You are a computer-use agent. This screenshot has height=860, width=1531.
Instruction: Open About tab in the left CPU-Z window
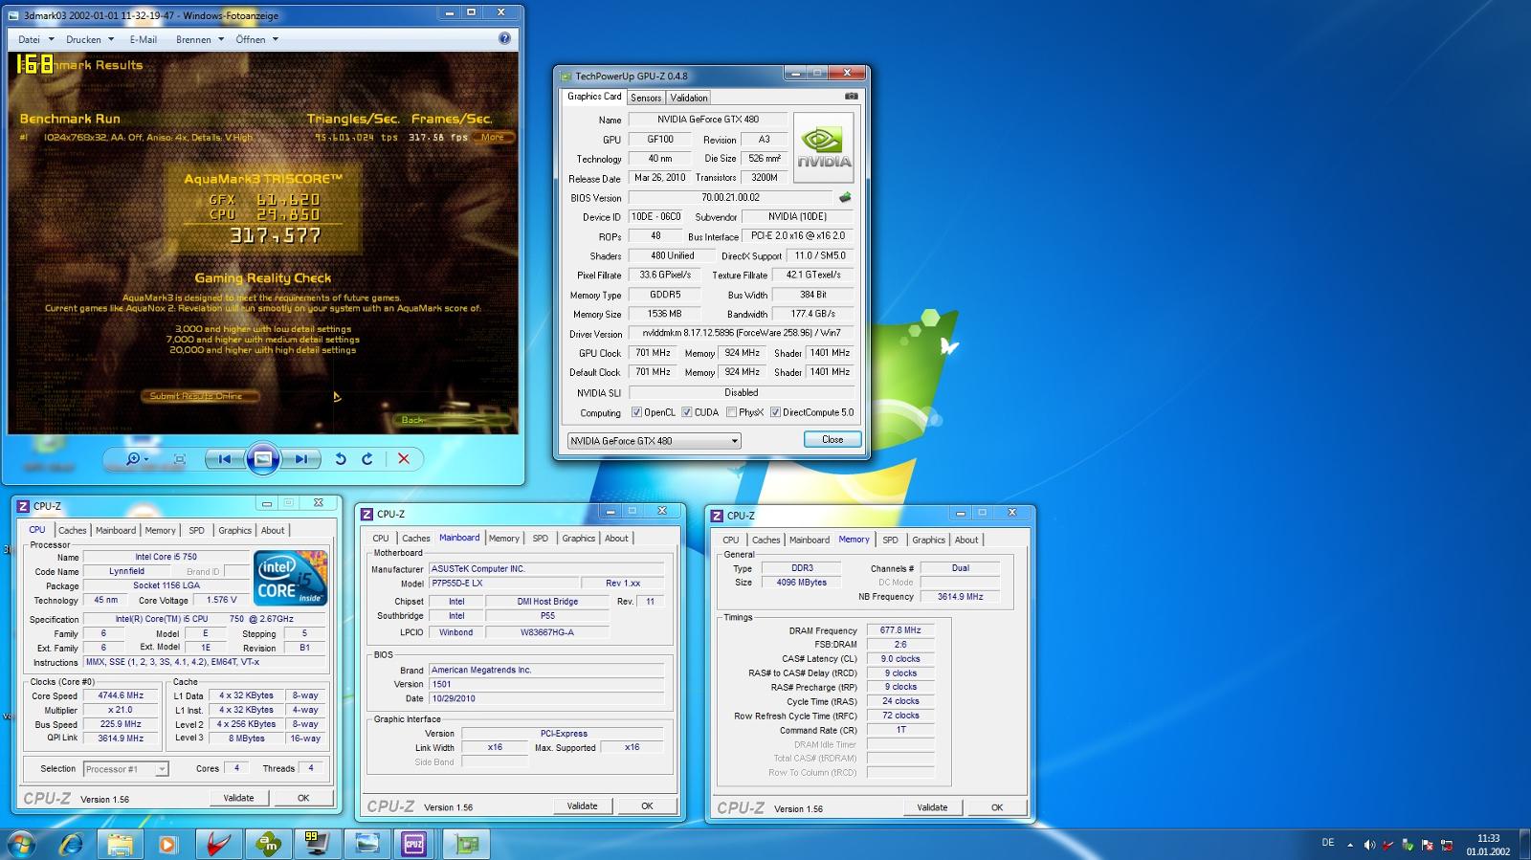(273, 530)
